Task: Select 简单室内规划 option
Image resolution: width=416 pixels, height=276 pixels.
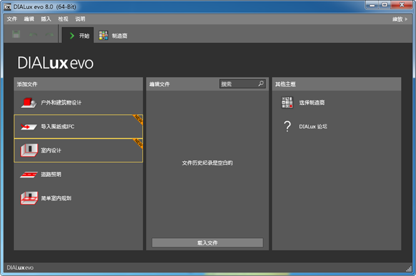Action: tap(78, 198)
